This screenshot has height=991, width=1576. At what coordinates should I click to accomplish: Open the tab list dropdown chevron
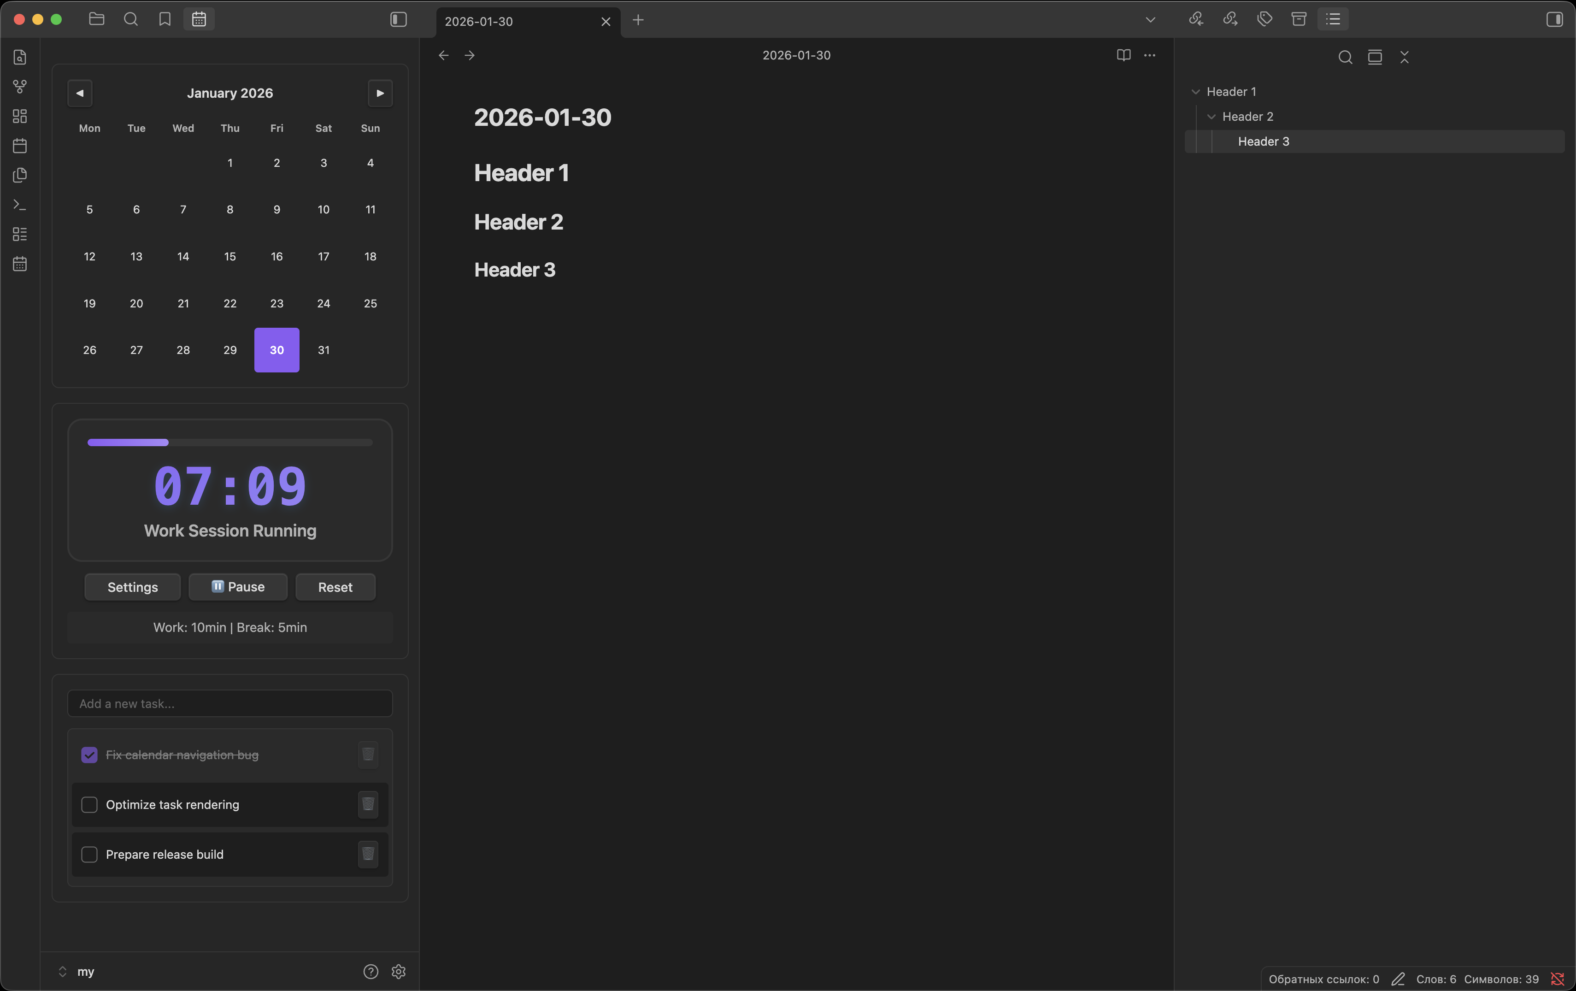click(x=1150, y=20)
